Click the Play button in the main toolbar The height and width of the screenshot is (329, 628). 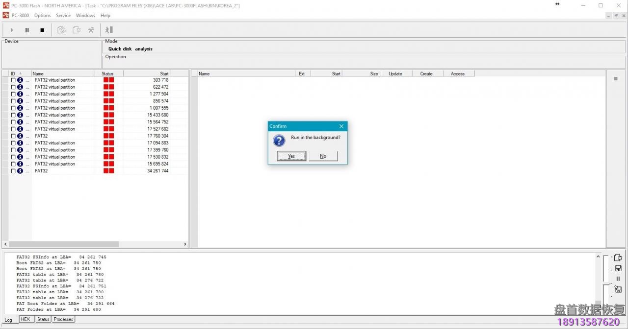[12, 30]
